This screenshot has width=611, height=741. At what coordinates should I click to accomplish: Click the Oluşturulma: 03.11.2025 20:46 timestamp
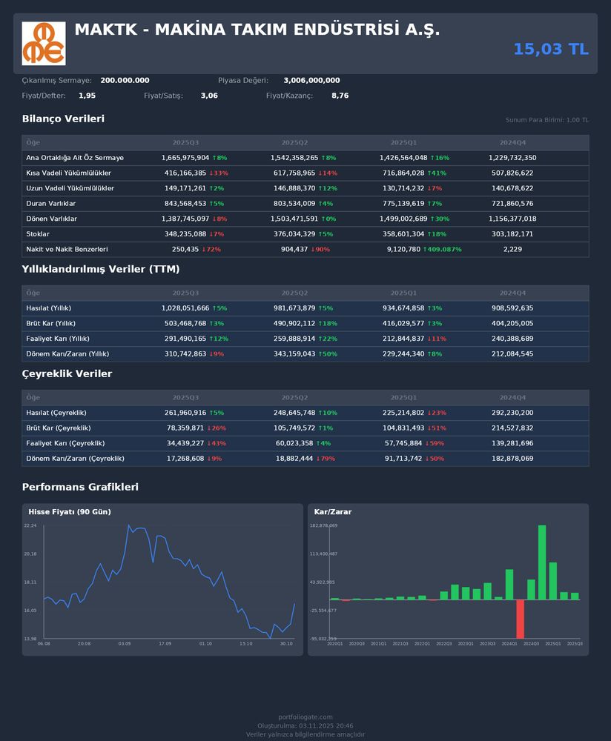pyautogui.click(x=305, y=726)
